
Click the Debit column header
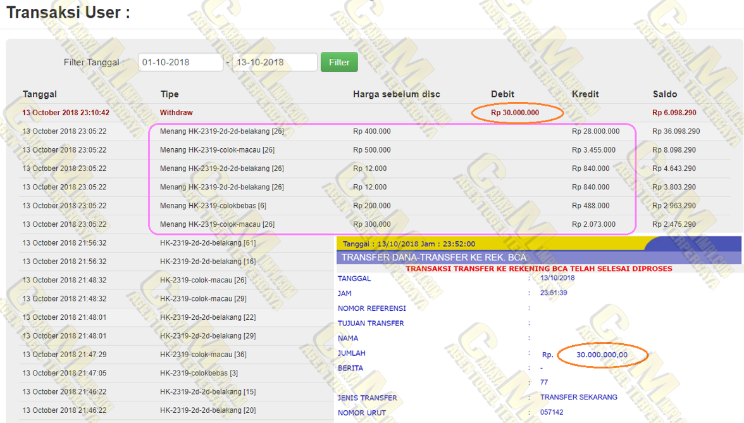point(502,94)
